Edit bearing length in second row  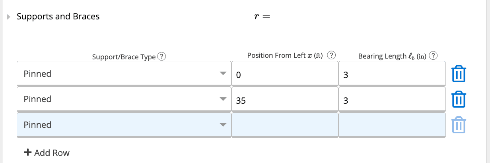point(392,99)
